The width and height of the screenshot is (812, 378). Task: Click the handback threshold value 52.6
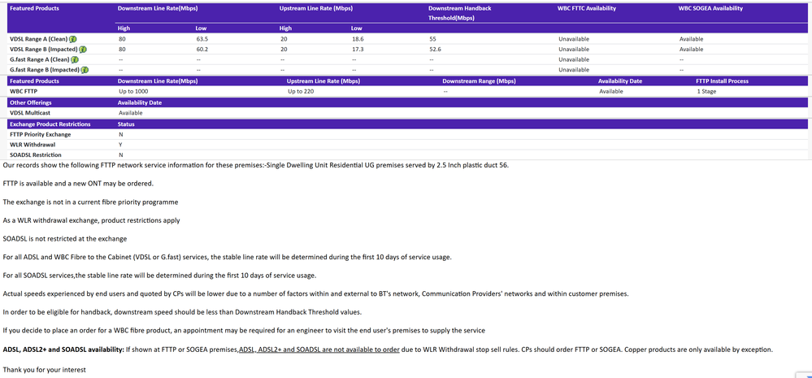pyautogui.click(x=435, y=50)
